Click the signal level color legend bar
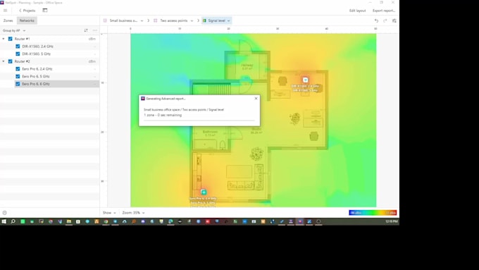 [373, 213]
